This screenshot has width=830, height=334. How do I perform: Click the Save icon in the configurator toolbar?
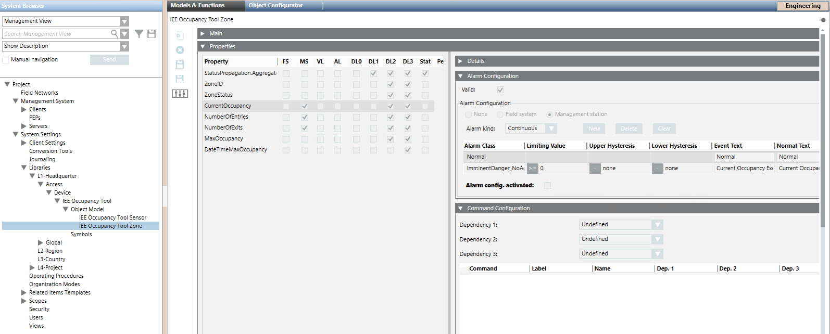click(180, 65)
